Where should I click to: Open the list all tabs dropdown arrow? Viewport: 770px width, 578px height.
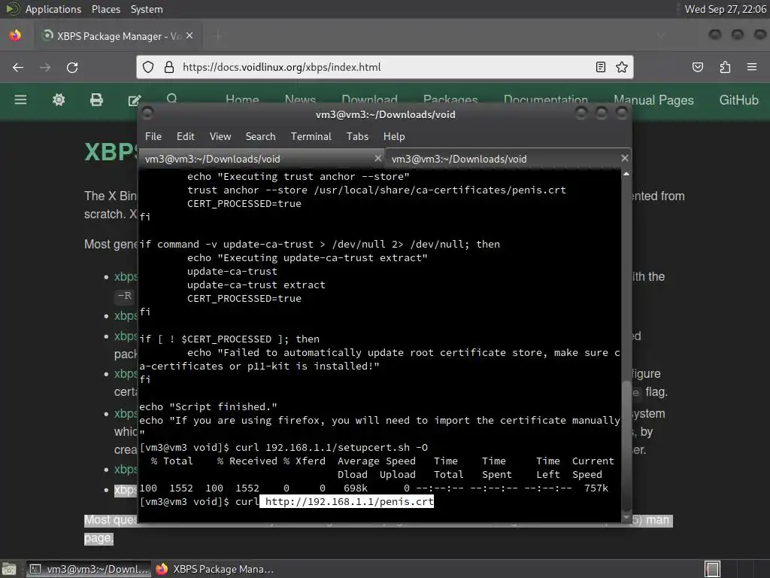pyautogui.click(x=660, y=35)
